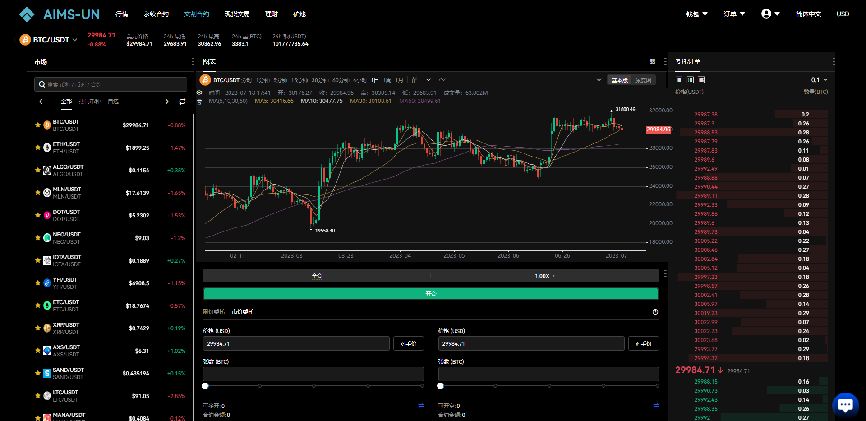The height and width of the screenshot is (421, 866).
Task: Open the 永续合约 menu item
Action: (156, 14)
